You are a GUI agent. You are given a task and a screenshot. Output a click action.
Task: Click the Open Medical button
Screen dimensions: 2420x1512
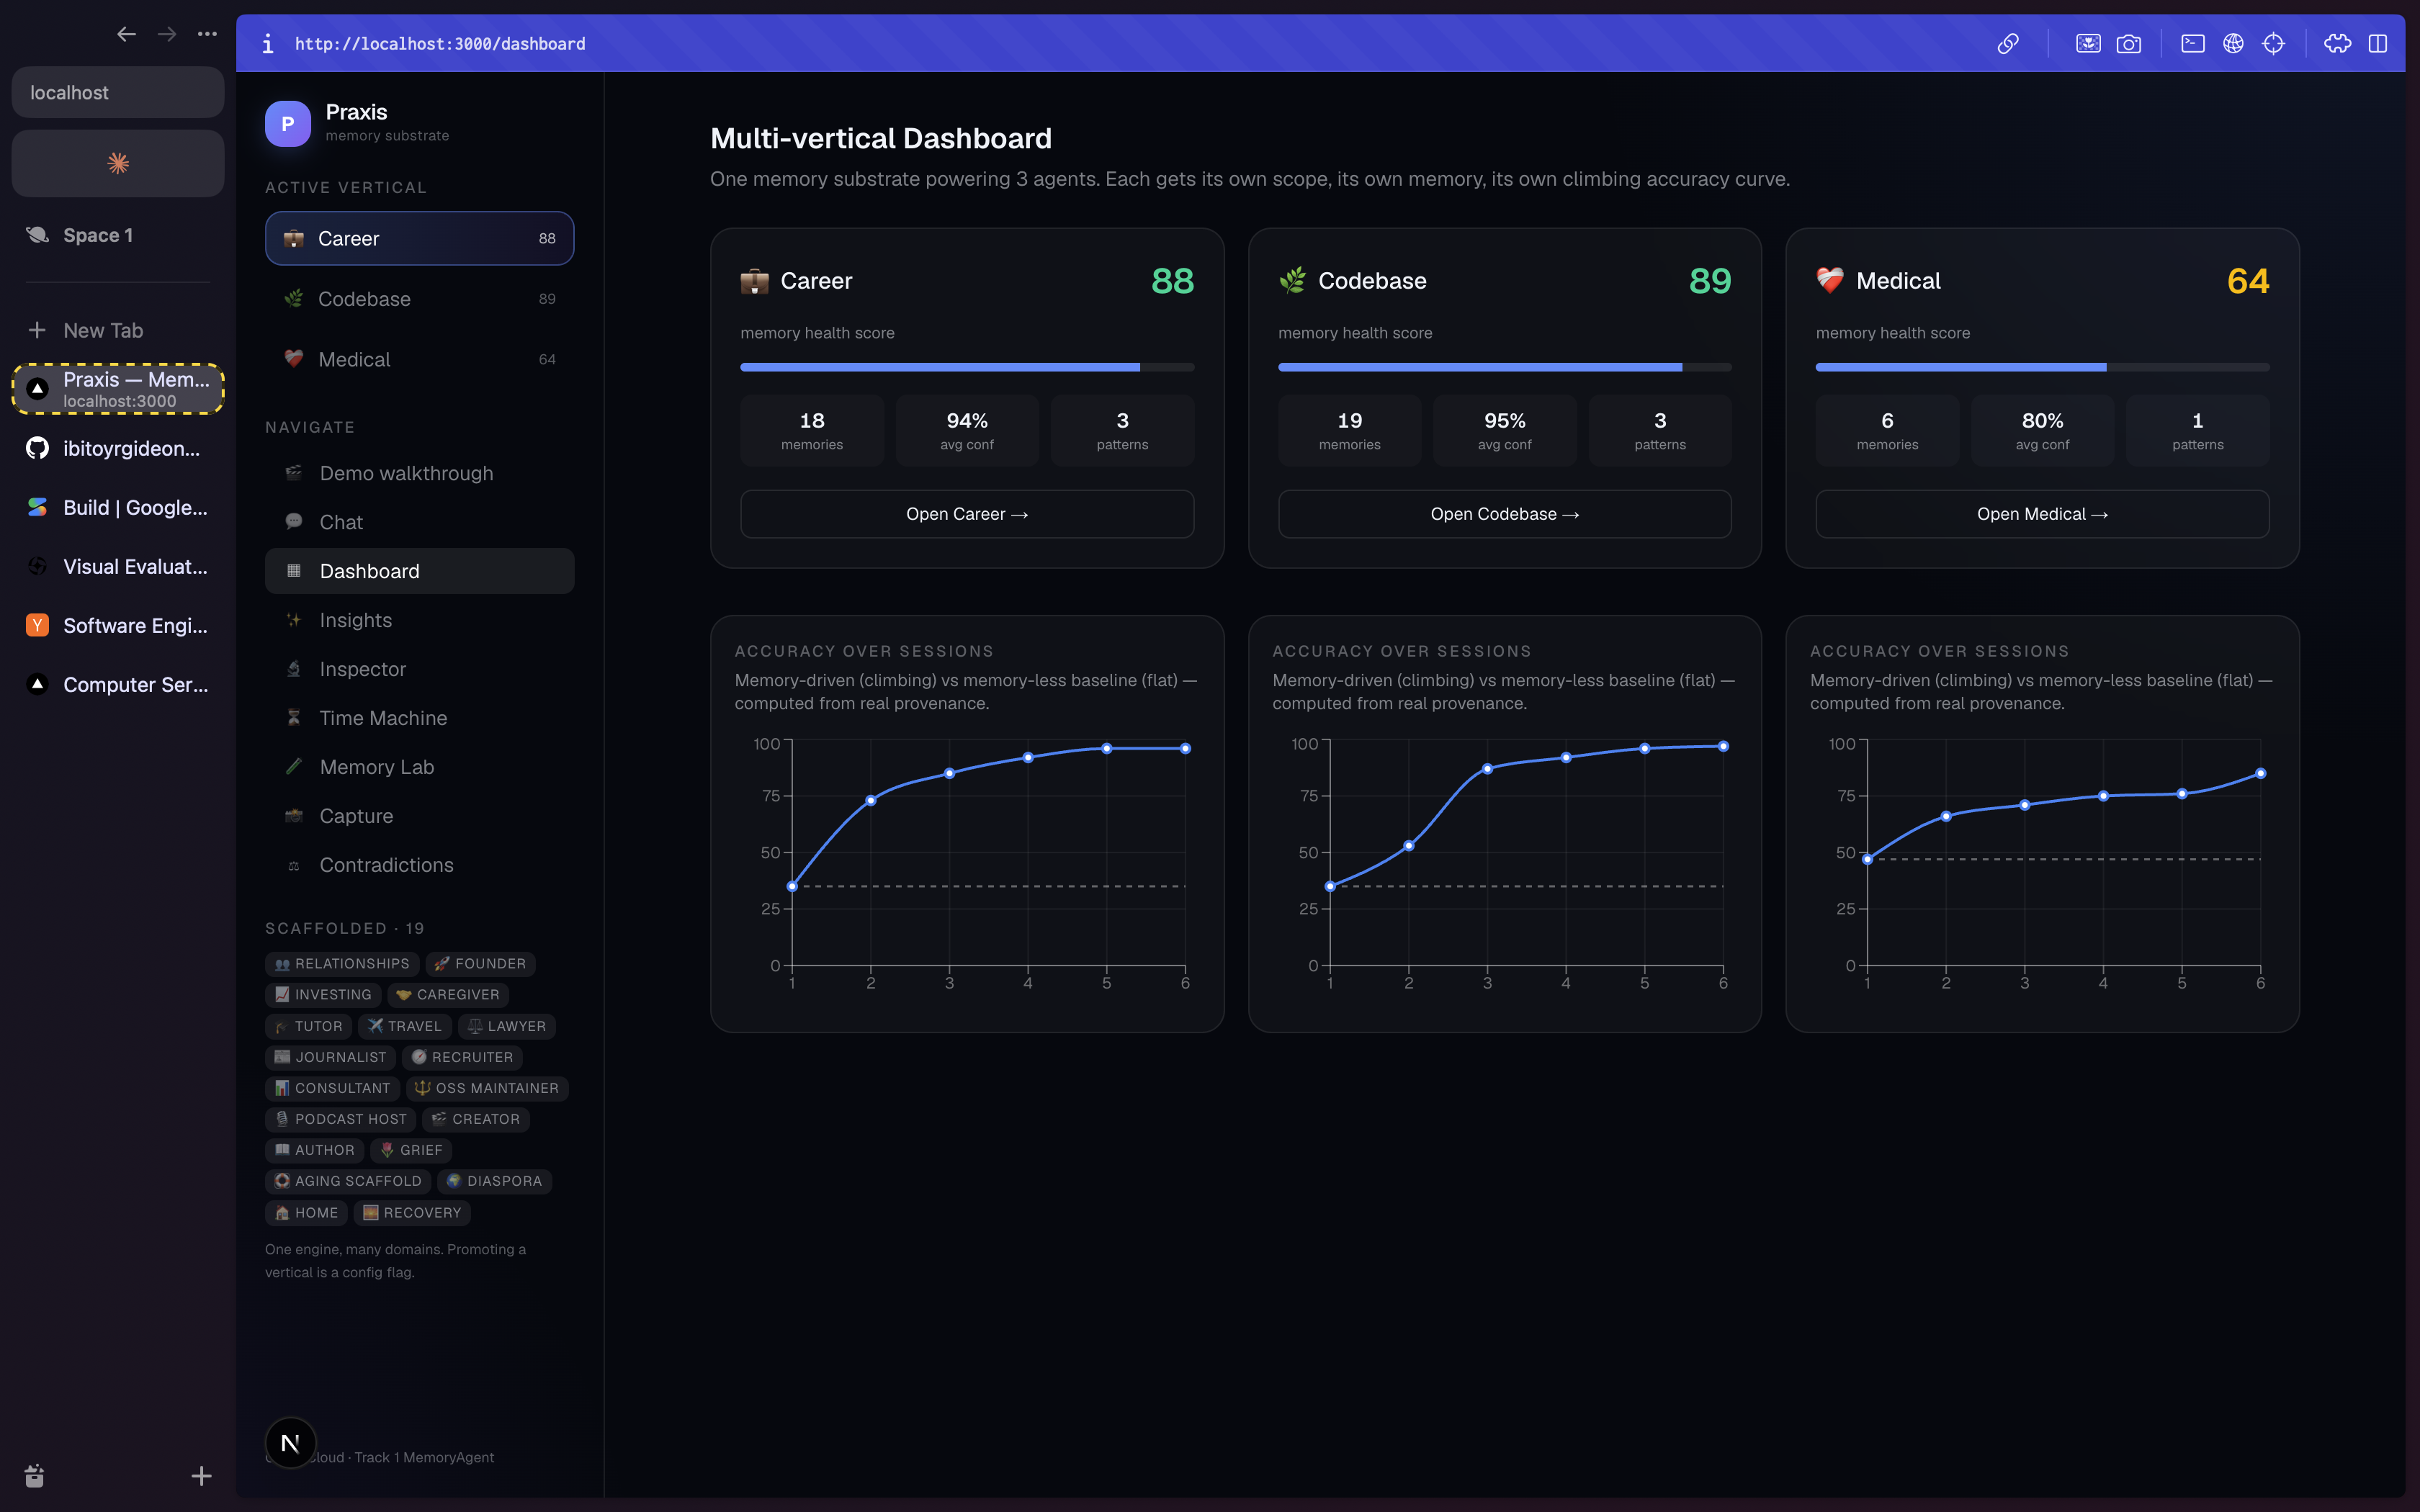tap(2042, 514)
